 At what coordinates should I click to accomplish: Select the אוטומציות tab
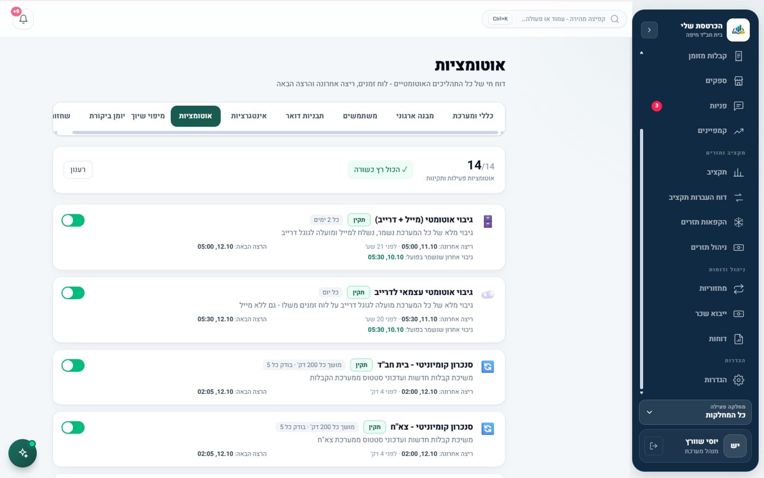click(195, 116)
